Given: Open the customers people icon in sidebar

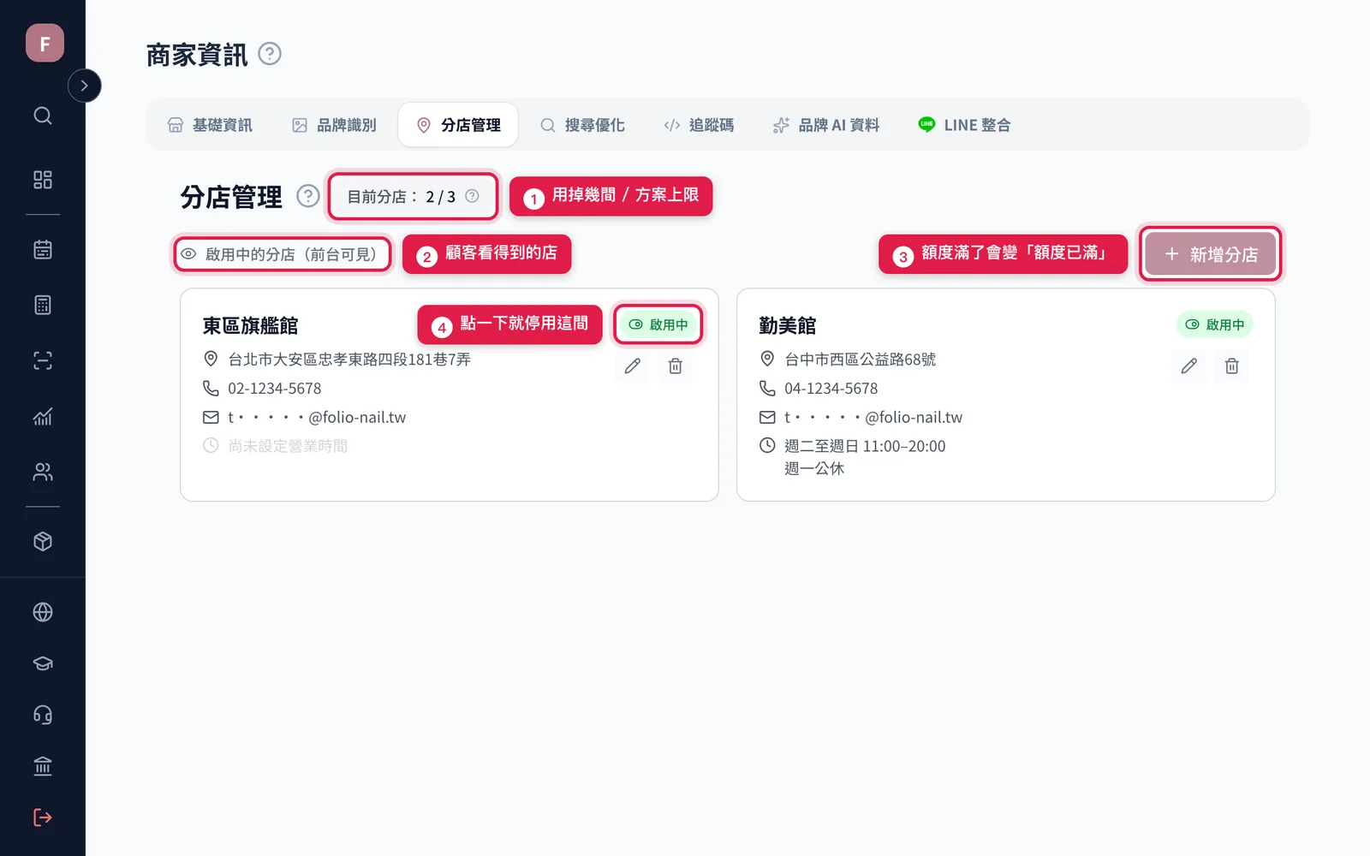Looking at the screenshot, I should pos(43,472).
